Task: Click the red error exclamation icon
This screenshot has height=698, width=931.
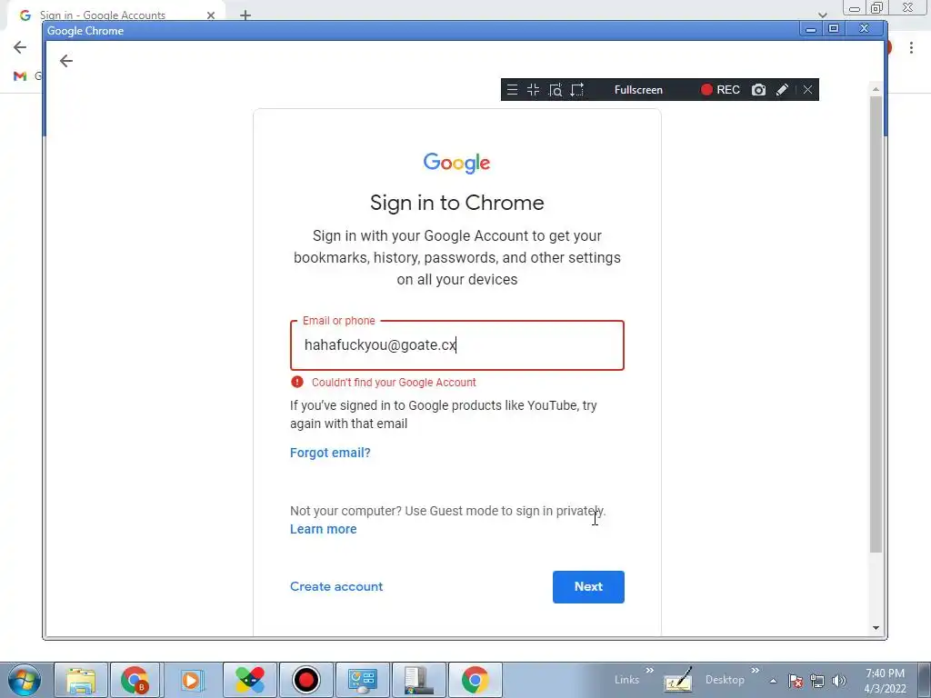Action: [x=297, y=383]
